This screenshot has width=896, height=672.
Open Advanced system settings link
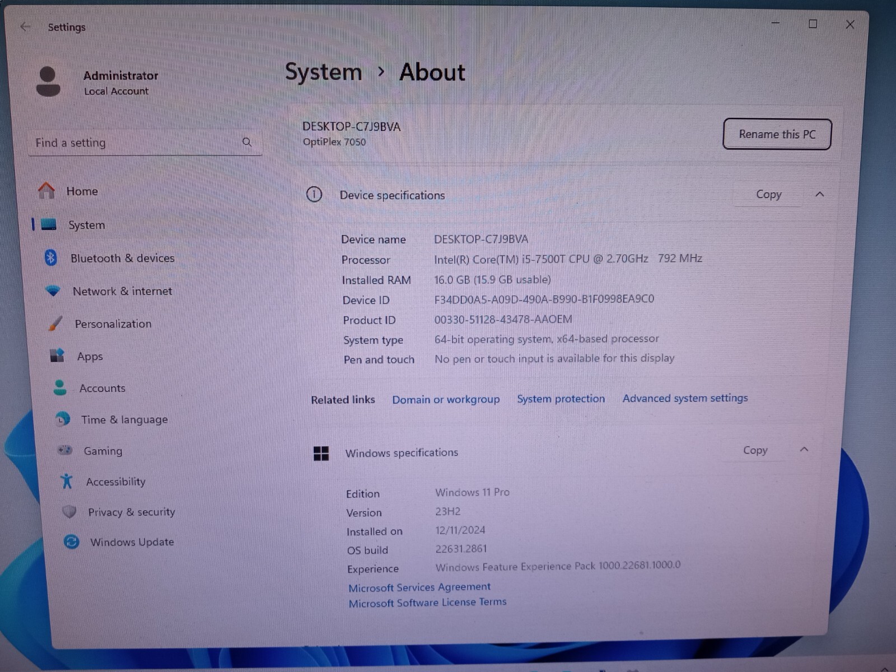[685, 398]
